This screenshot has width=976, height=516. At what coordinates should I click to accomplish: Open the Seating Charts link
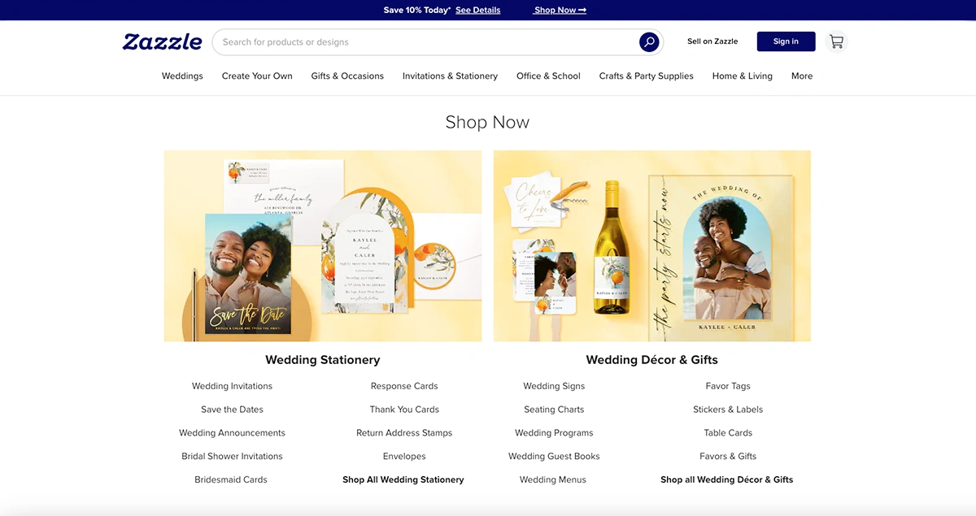554,410
